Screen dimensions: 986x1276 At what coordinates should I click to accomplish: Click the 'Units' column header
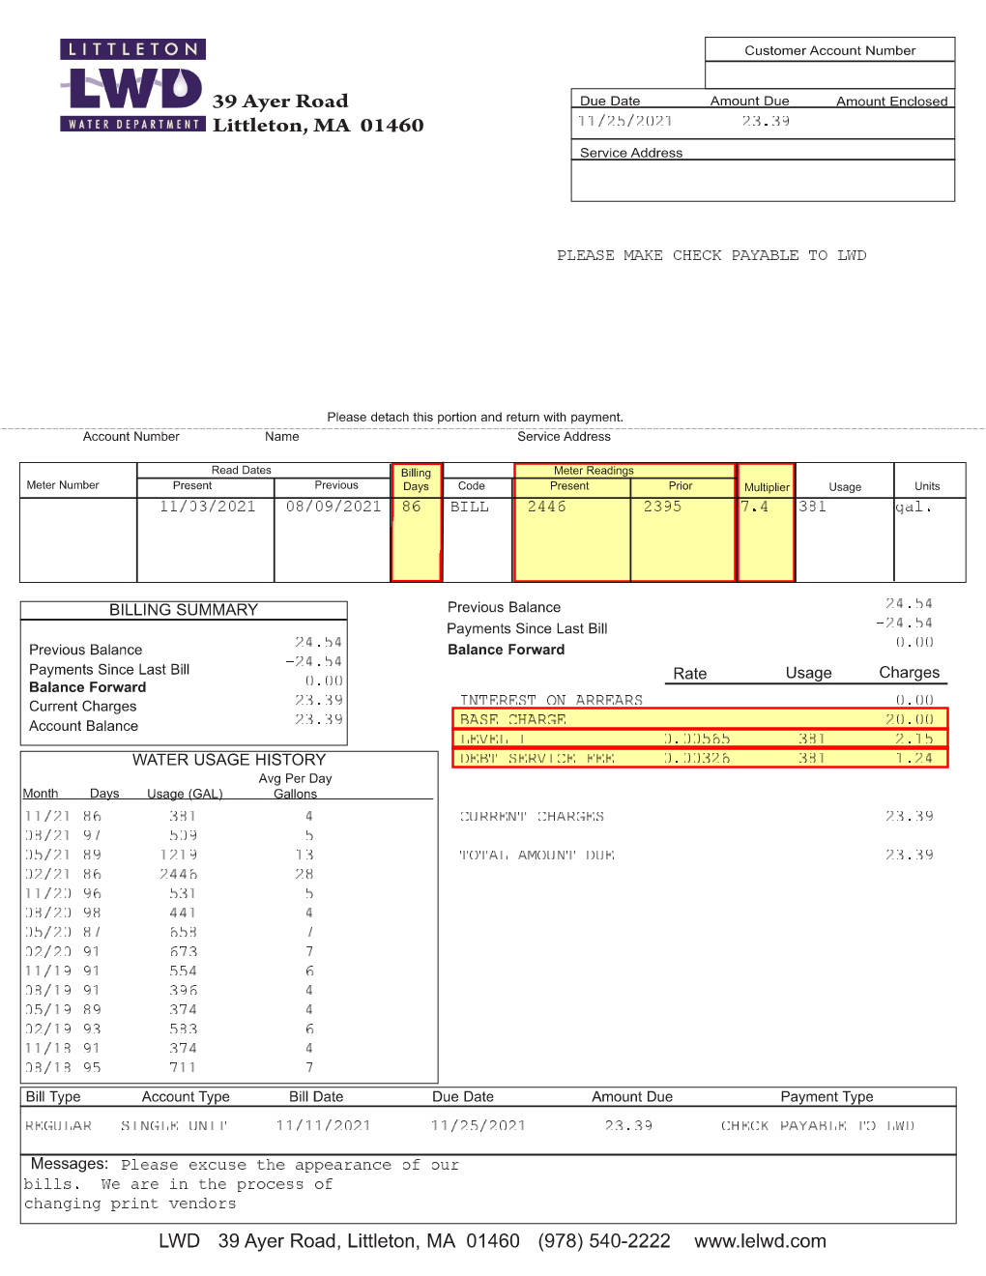click(x=927, y=486)
